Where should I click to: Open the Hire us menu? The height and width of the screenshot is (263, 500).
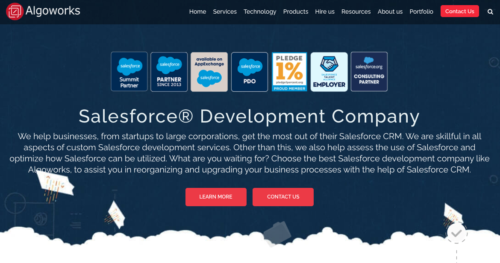click(x=325, y=12)
